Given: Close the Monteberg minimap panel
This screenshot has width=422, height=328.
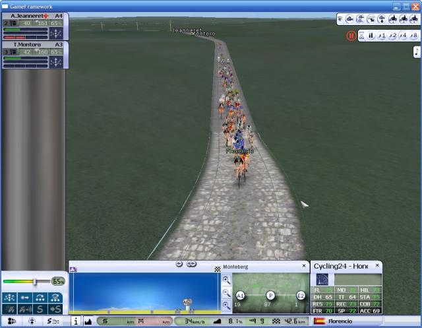Looking at the screenshot, I should (304, 266).
